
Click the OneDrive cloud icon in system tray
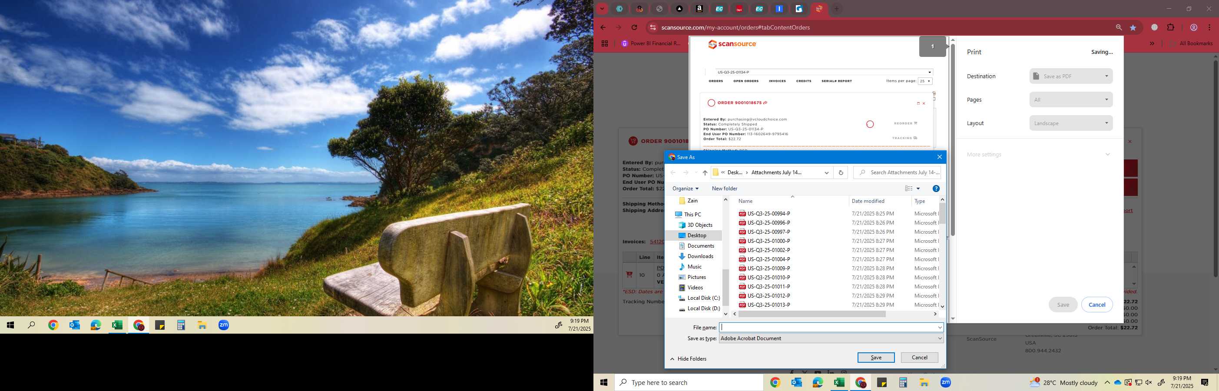(1118, 382)
